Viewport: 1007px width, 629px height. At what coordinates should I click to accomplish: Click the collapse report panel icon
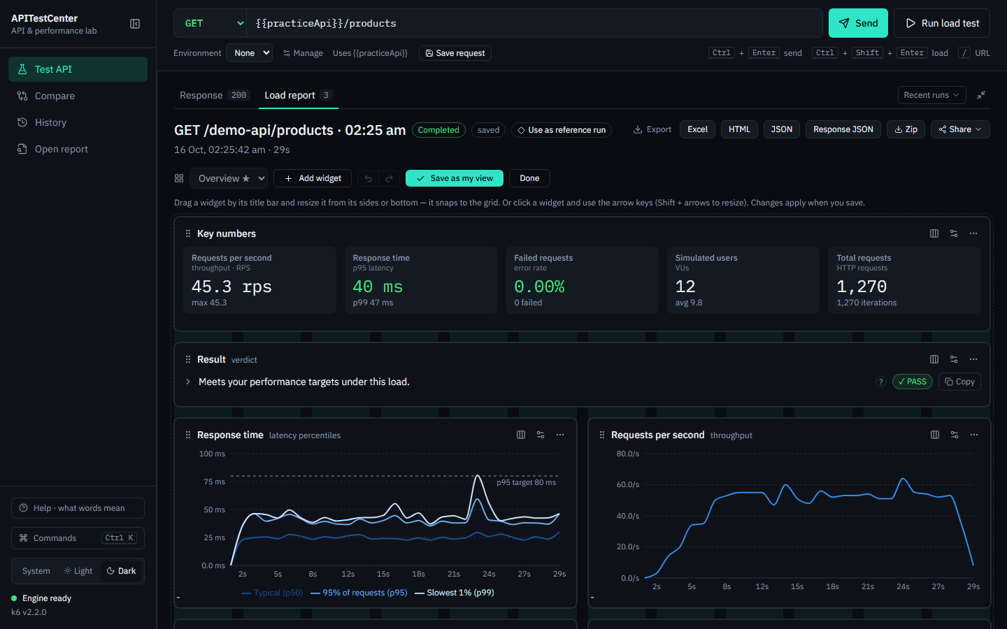click(x=981, y=95)
